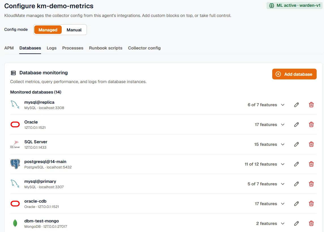Image resolution: width=324 pixels, height=232 pixels.
Task: Switch to the Logs tab
Action: tap(52, 48)
